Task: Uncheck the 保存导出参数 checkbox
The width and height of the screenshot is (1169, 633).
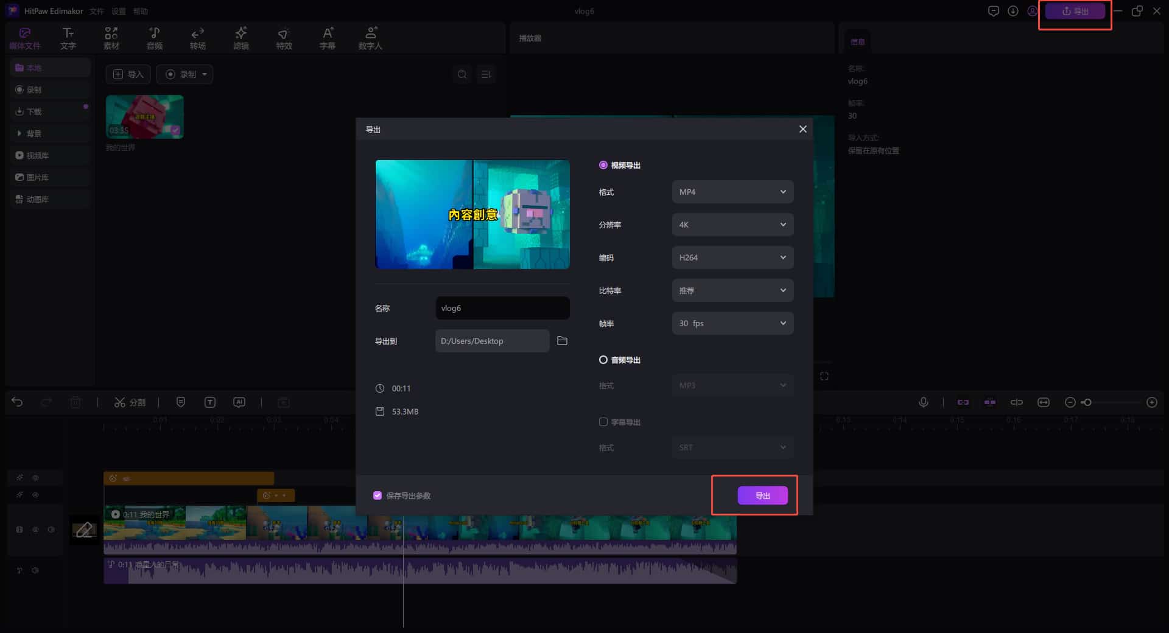Action: point(377,495)
